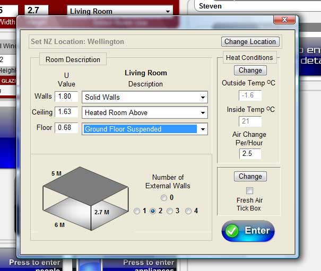Click the 3D room dimensions diagram
This screenshot has height=271, width=321.
click(85, 196)
